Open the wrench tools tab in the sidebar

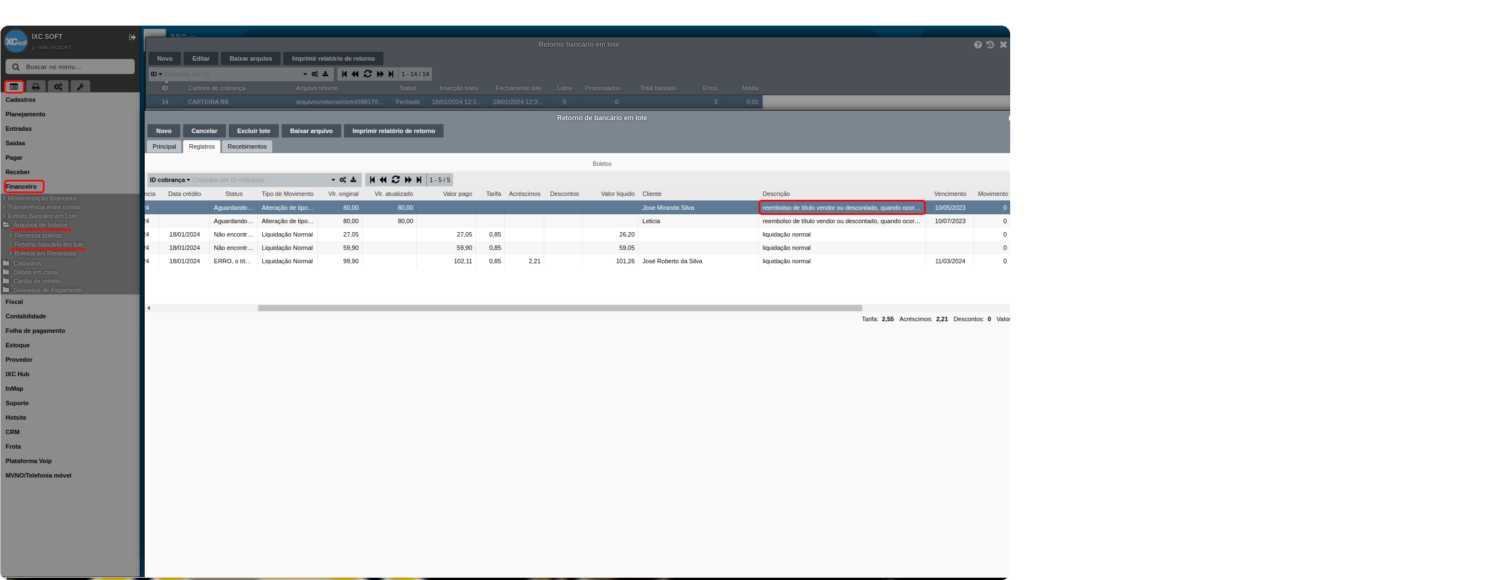(80, 87)
